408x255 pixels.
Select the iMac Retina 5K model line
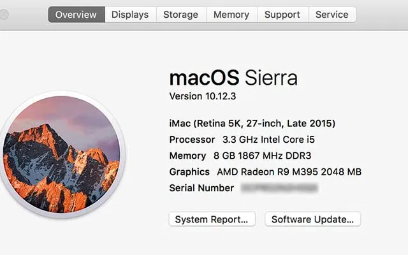pos(252,123)
